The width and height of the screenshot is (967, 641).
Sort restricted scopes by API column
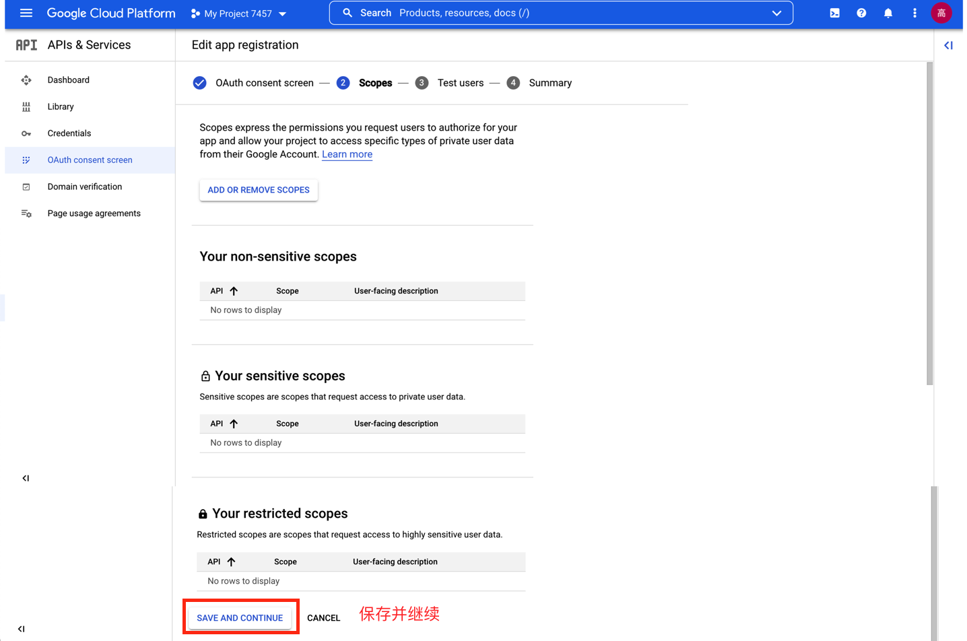point(222,562)
